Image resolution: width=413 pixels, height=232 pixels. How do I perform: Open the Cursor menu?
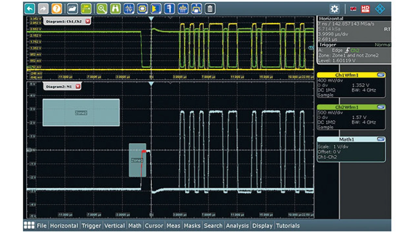click(154, 226)
